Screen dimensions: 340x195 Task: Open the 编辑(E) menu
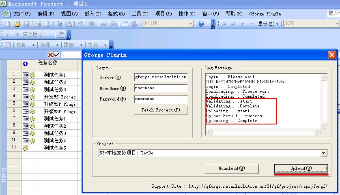click(46, 14)
